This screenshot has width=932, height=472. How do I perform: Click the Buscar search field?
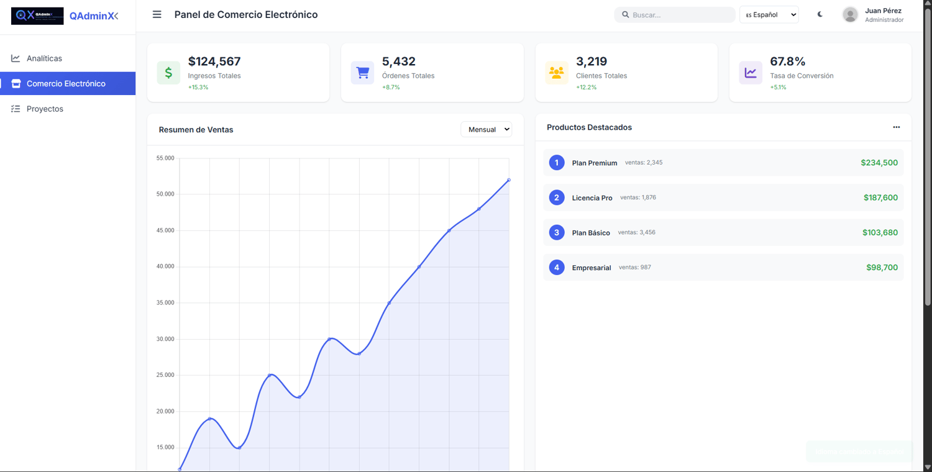675,15
